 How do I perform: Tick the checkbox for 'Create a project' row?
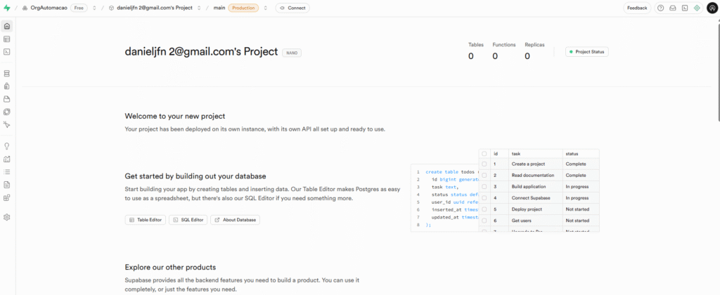[484, 164]
